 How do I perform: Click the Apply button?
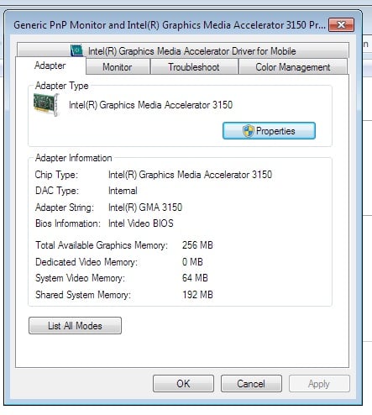pos(319,383)
